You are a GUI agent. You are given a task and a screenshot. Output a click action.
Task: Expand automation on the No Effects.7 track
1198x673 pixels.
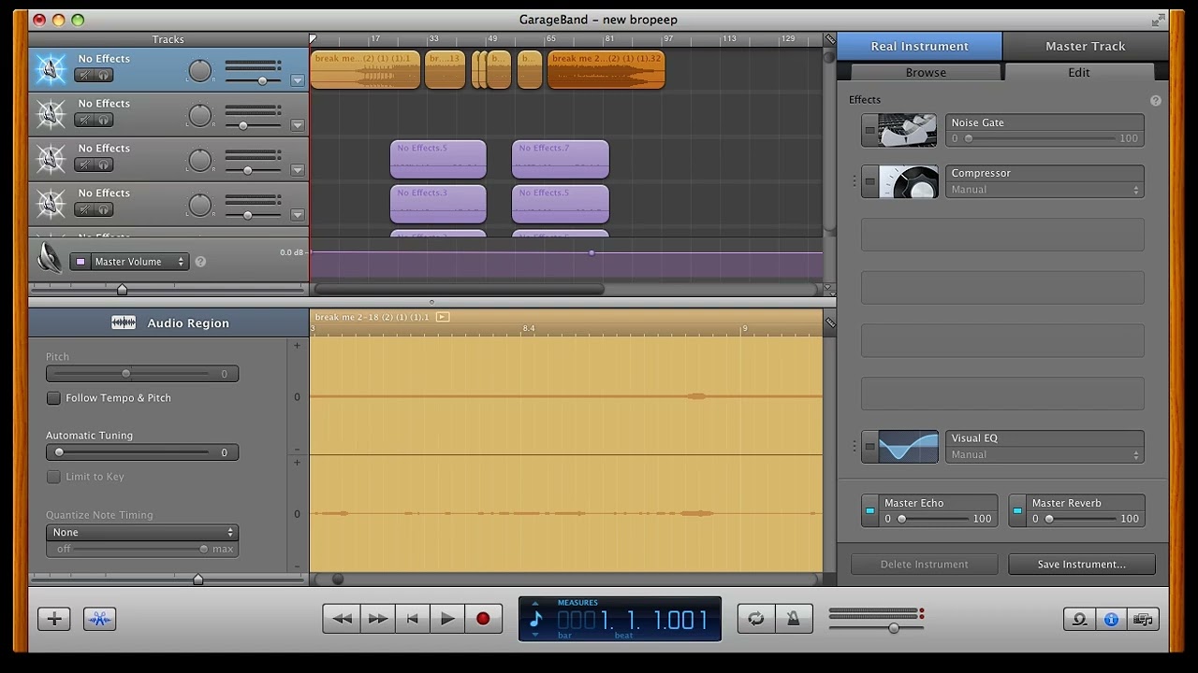coord(298,170)
